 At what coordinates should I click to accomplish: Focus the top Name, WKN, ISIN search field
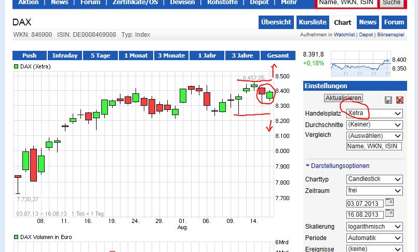346,3
